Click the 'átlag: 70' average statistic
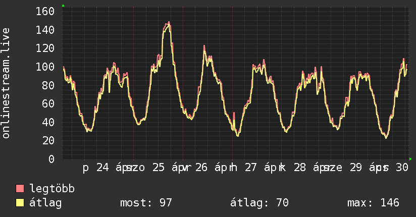 [259, 203]
